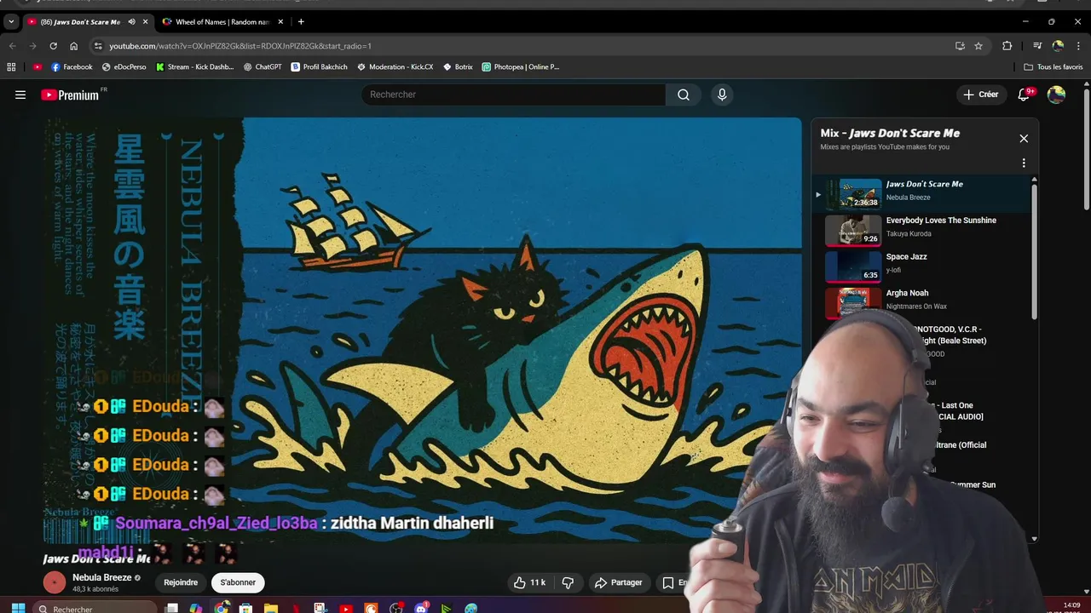Screen dimensions: 1091x613
Task: Open Chrome media controls icon
Action: coord(1037,46)
